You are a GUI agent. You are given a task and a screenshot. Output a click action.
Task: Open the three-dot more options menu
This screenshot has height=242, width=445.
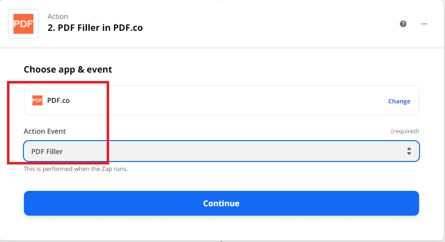click(424, 24)
